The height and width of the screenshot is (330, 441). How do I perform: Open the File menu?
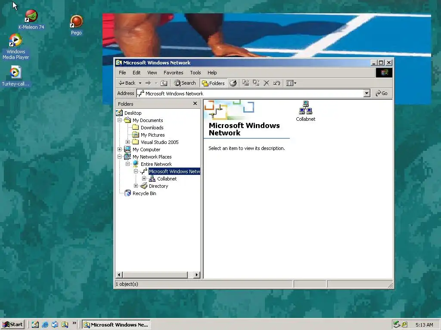tap(122, 73)
